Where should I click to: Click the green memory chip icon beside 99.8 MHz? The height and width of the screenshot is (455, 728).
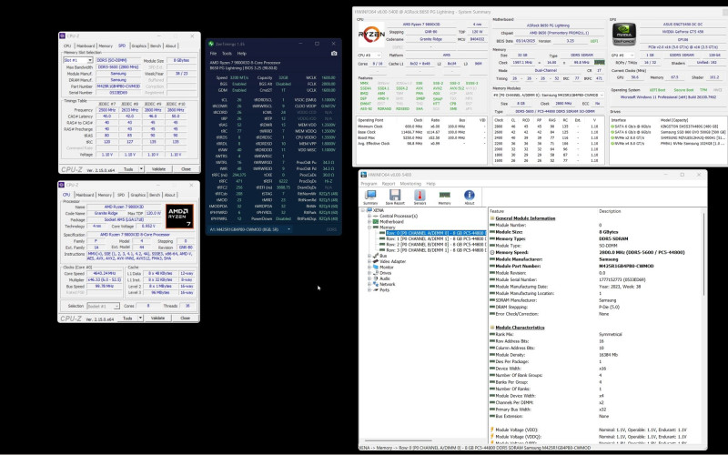600,62
